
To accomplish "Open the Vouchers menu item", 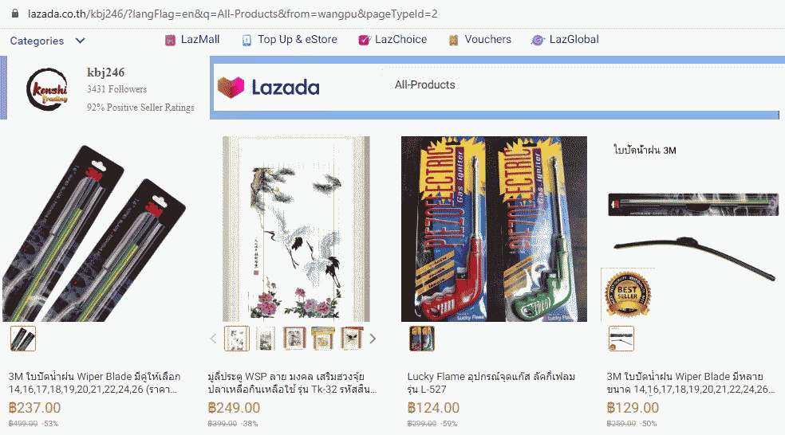I will [487, 40].
